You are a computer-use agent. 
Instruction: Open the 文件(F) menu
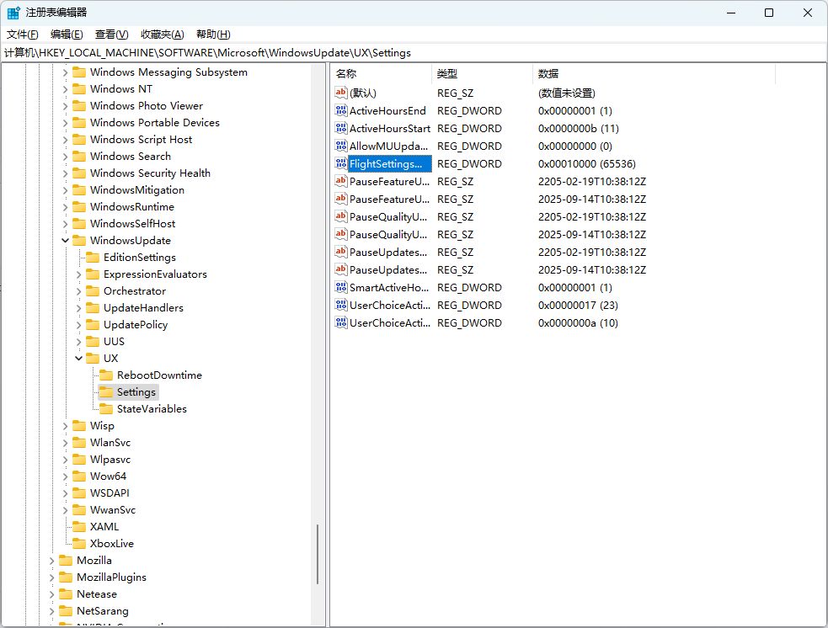click(x=23, y=35)
